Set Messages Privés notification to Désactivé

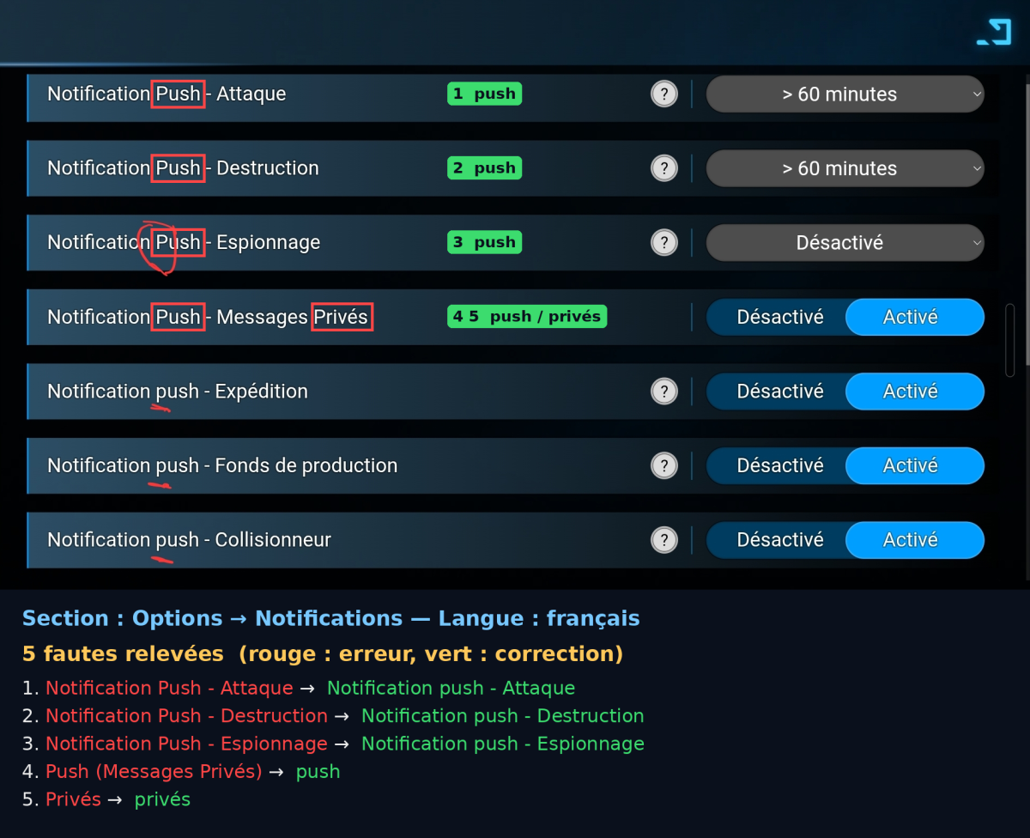(x=778, y=317)
